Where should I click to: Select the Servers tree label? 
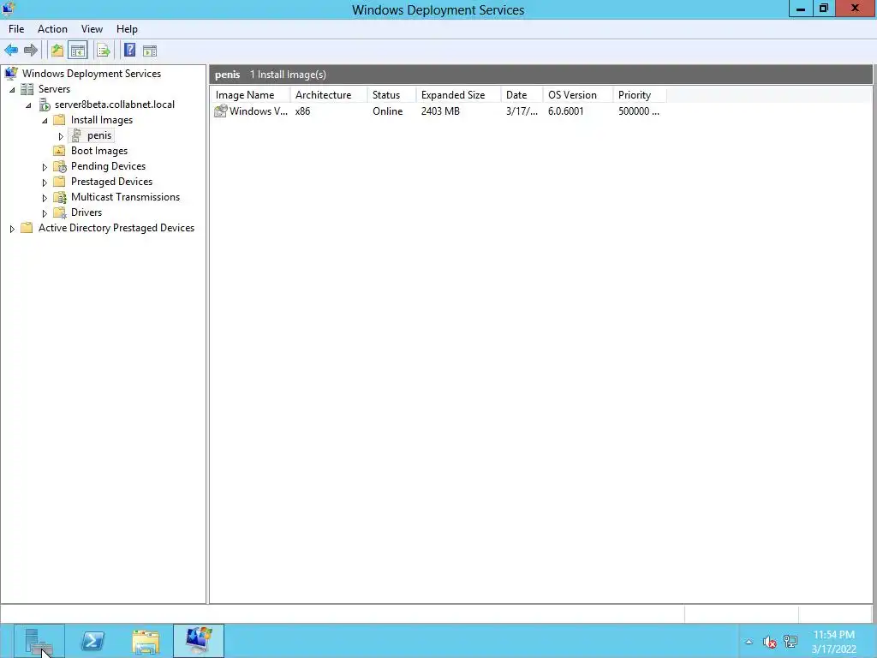pyautogui.click(x=54, y=89)
